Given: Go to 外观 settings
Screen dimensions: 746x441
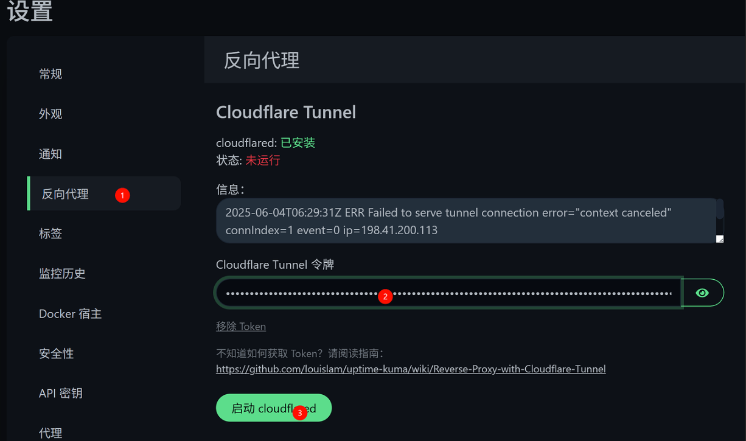Looking at the screenshot, I should (x=51, y=114).
